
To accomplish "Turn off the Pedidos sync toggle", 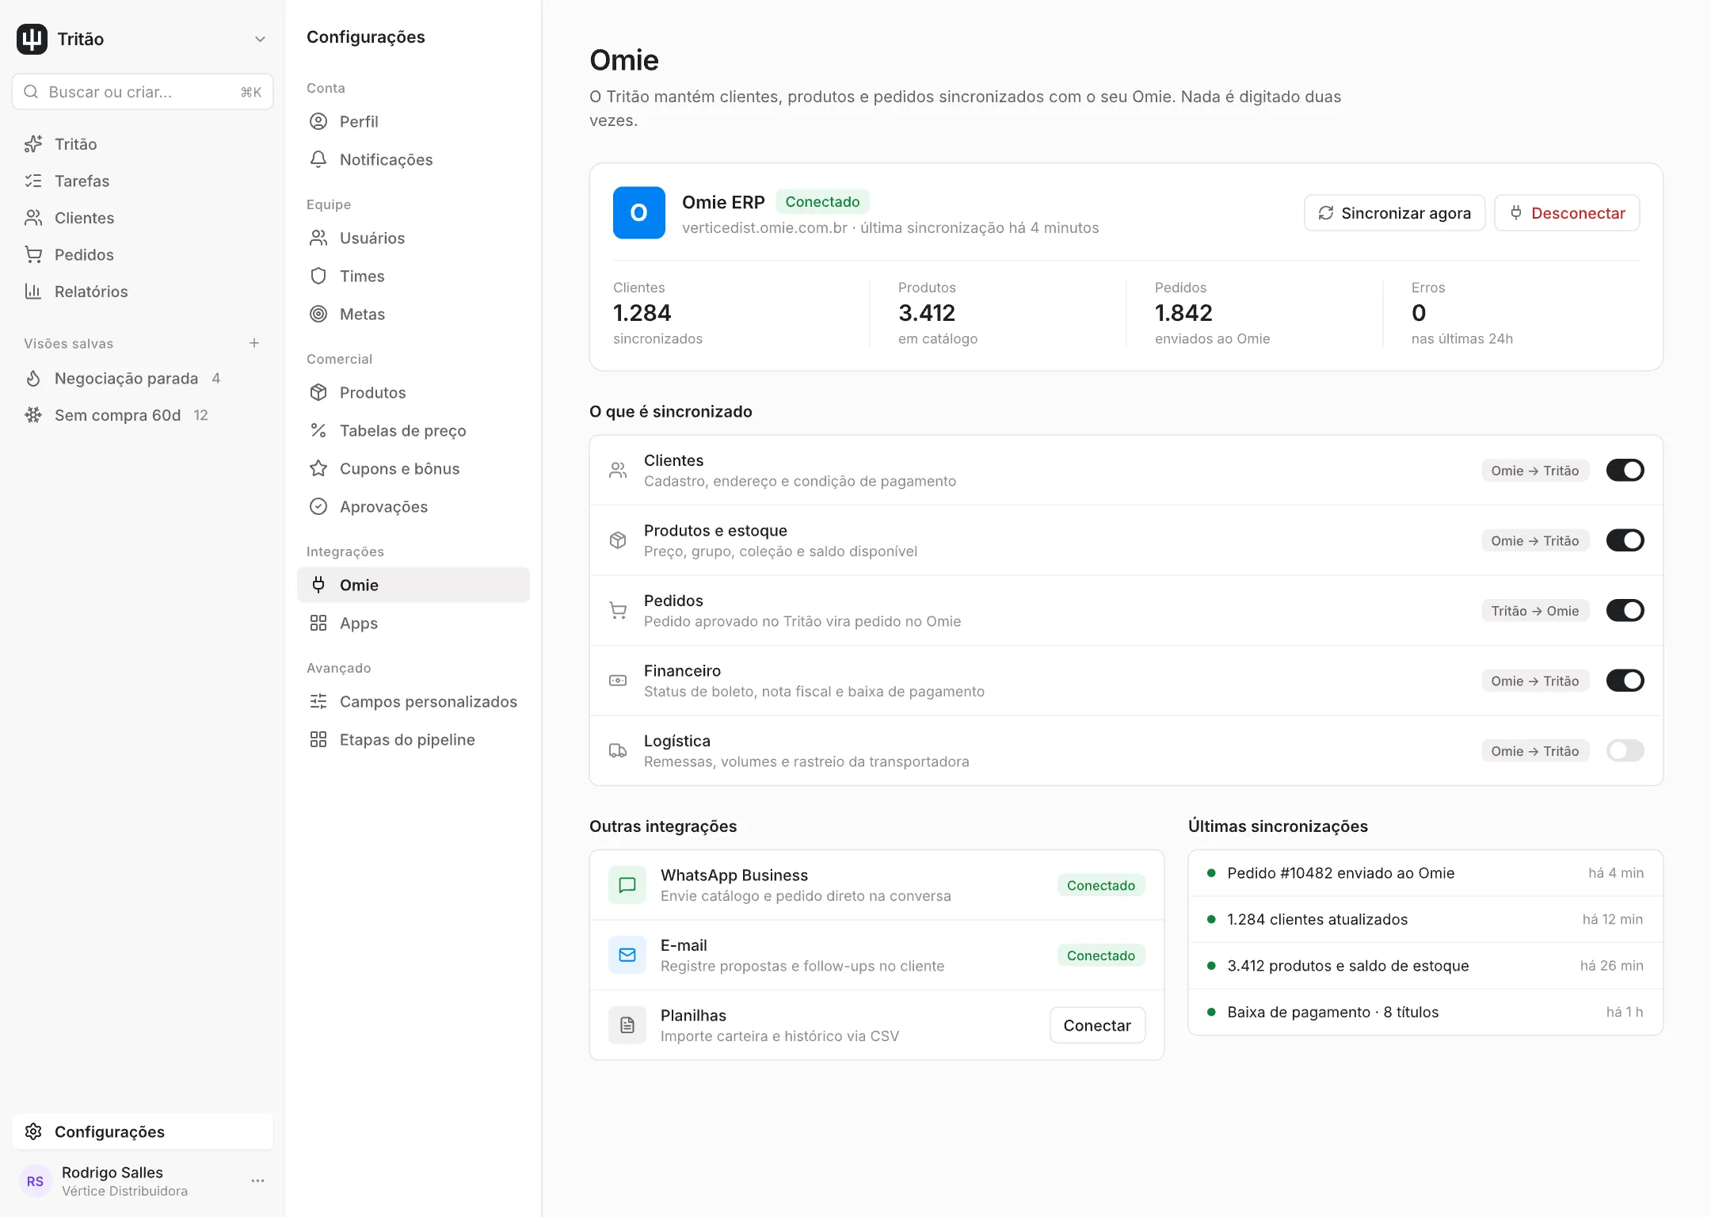I will pyautogui.click(x=1625, y=610).
